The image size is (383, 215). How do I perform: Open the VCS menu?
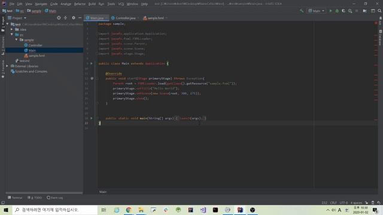click(121, 4)
